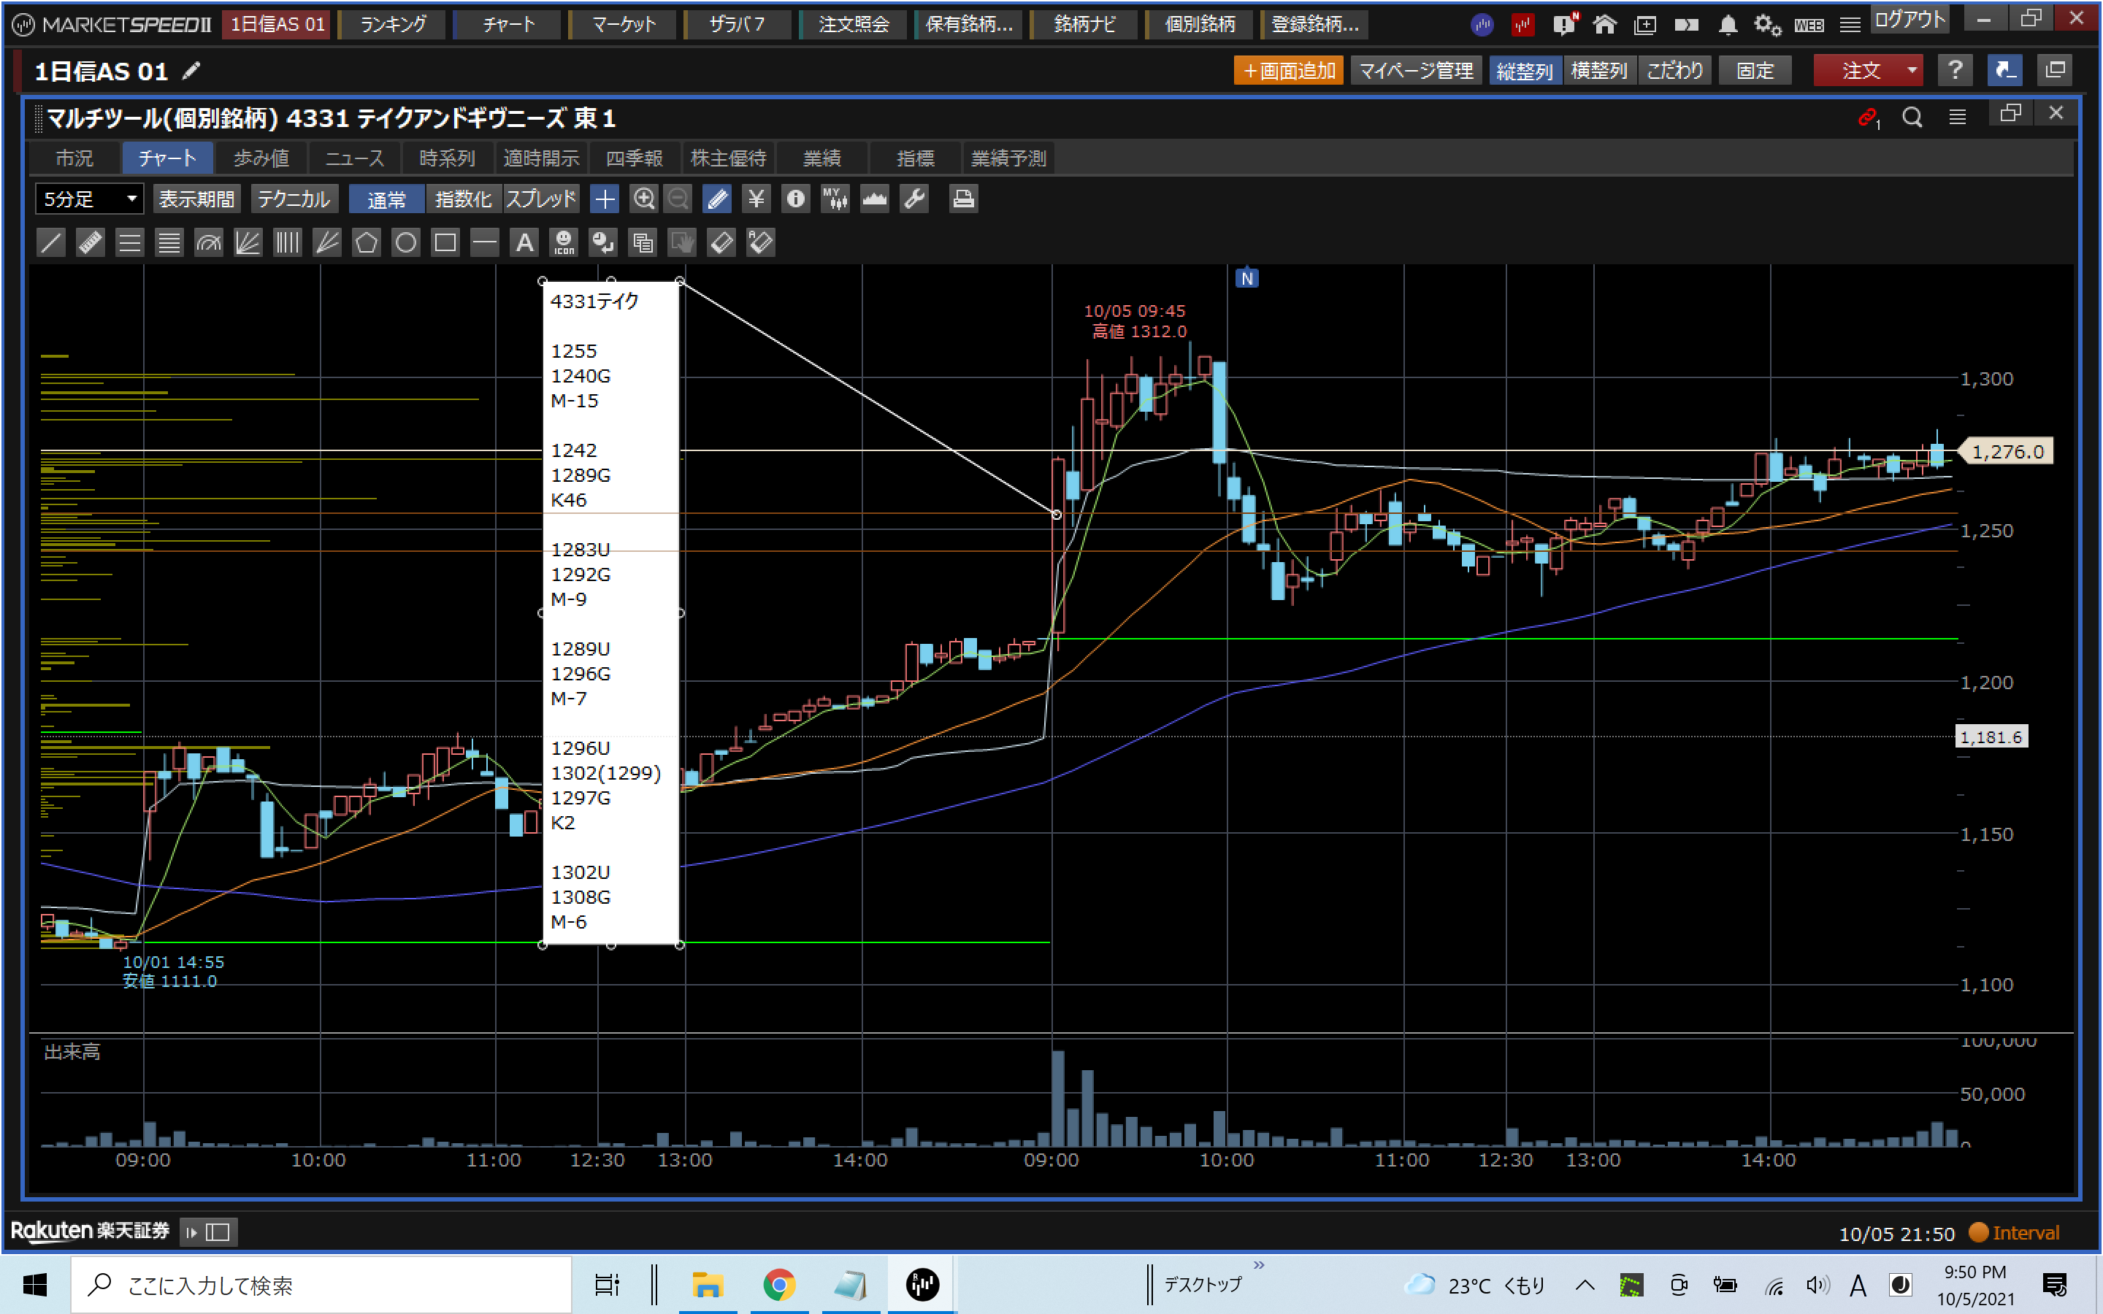Select the ellipse drawing tool

point(406,242)
